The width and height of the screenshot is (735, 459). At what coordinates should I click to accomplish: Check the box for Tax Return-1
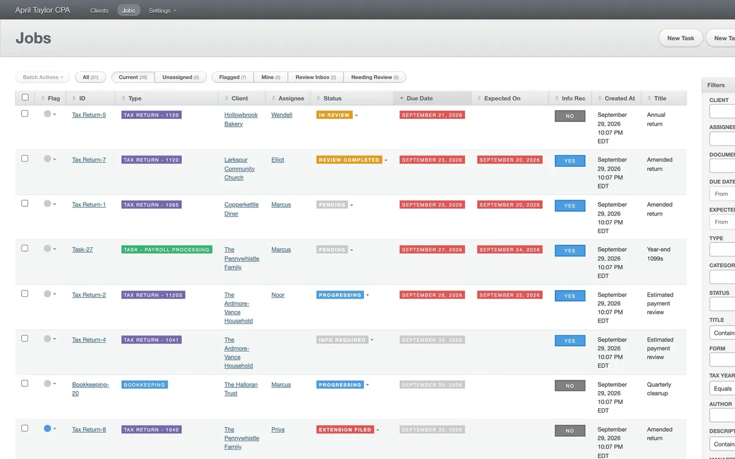(x=25, y=203)
